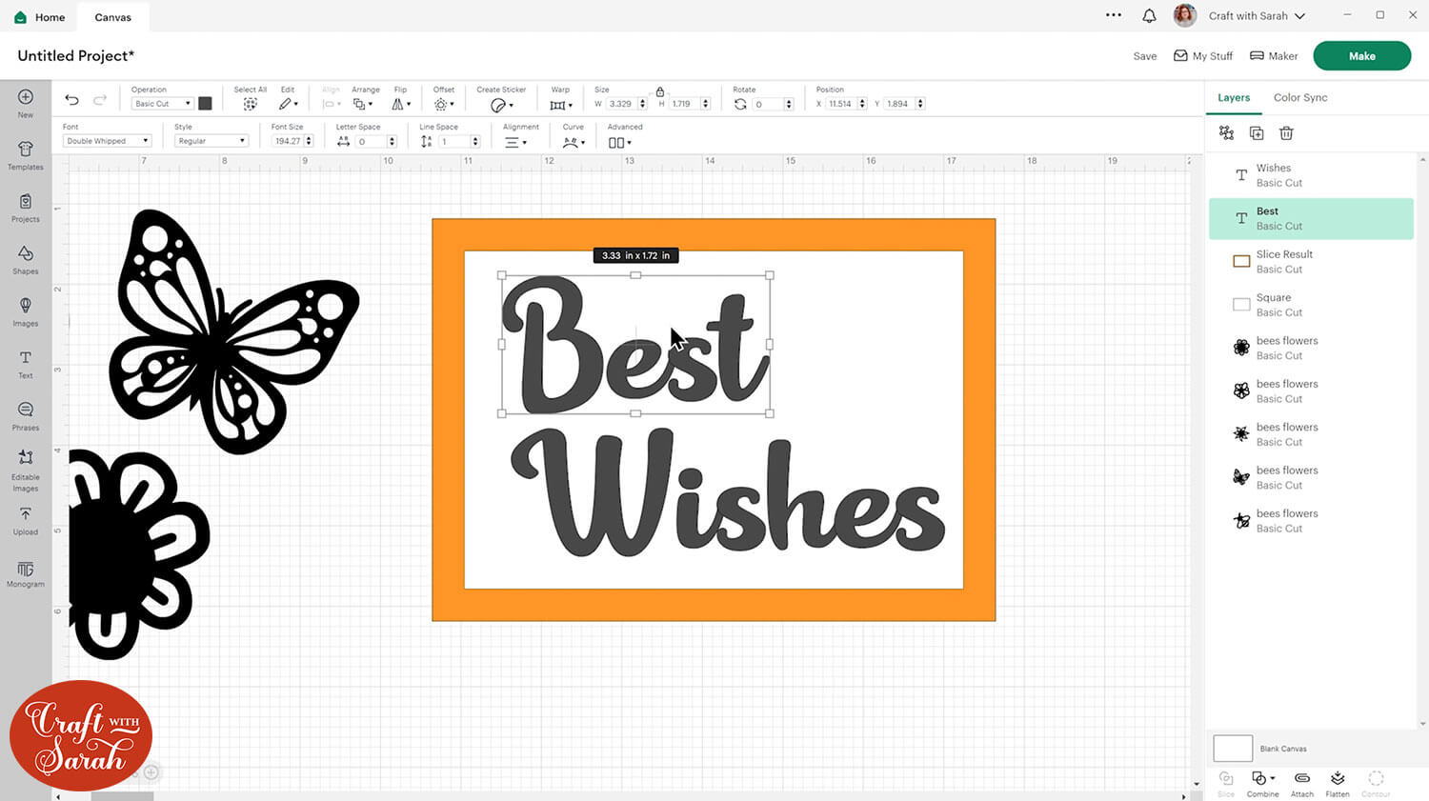
Task: Select the Slice Result layer
Action: (1311, 262)
